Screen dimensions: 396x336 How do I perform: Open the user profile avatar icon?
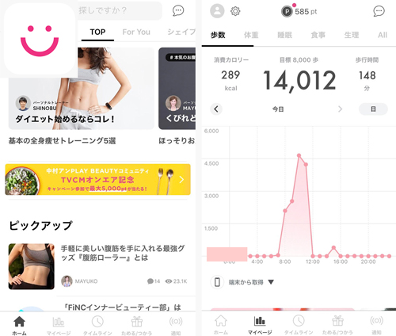tap(217, 11)
